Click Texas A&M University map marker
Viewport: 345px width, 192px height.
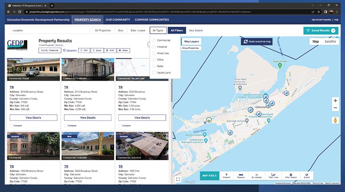point(240,88)
